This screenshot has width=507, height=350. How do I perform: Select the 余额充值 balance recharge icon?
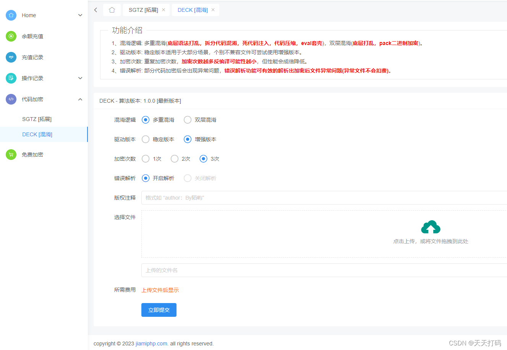(11, 36)
